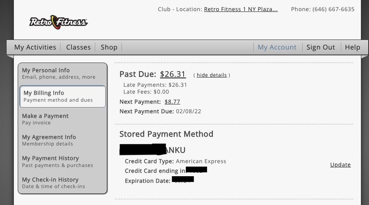Select My Account in navigation bar

tap(277, 47)
